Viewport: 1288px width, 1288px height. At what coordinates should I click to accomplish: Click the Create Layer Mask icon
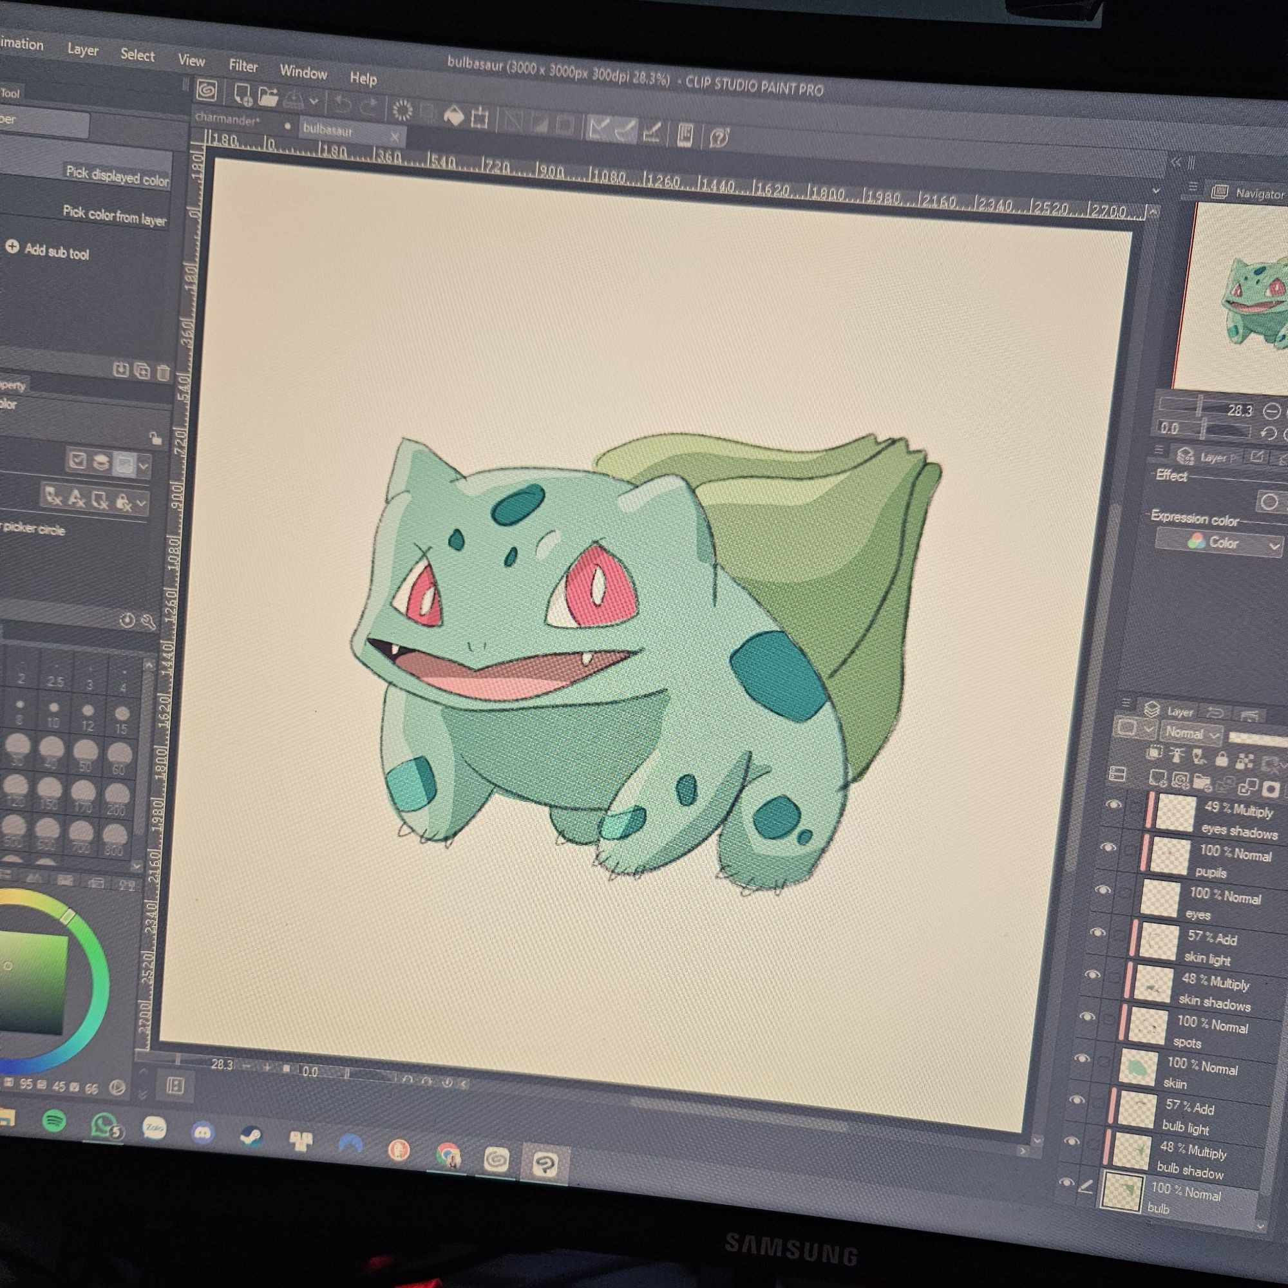point(1272,790)
